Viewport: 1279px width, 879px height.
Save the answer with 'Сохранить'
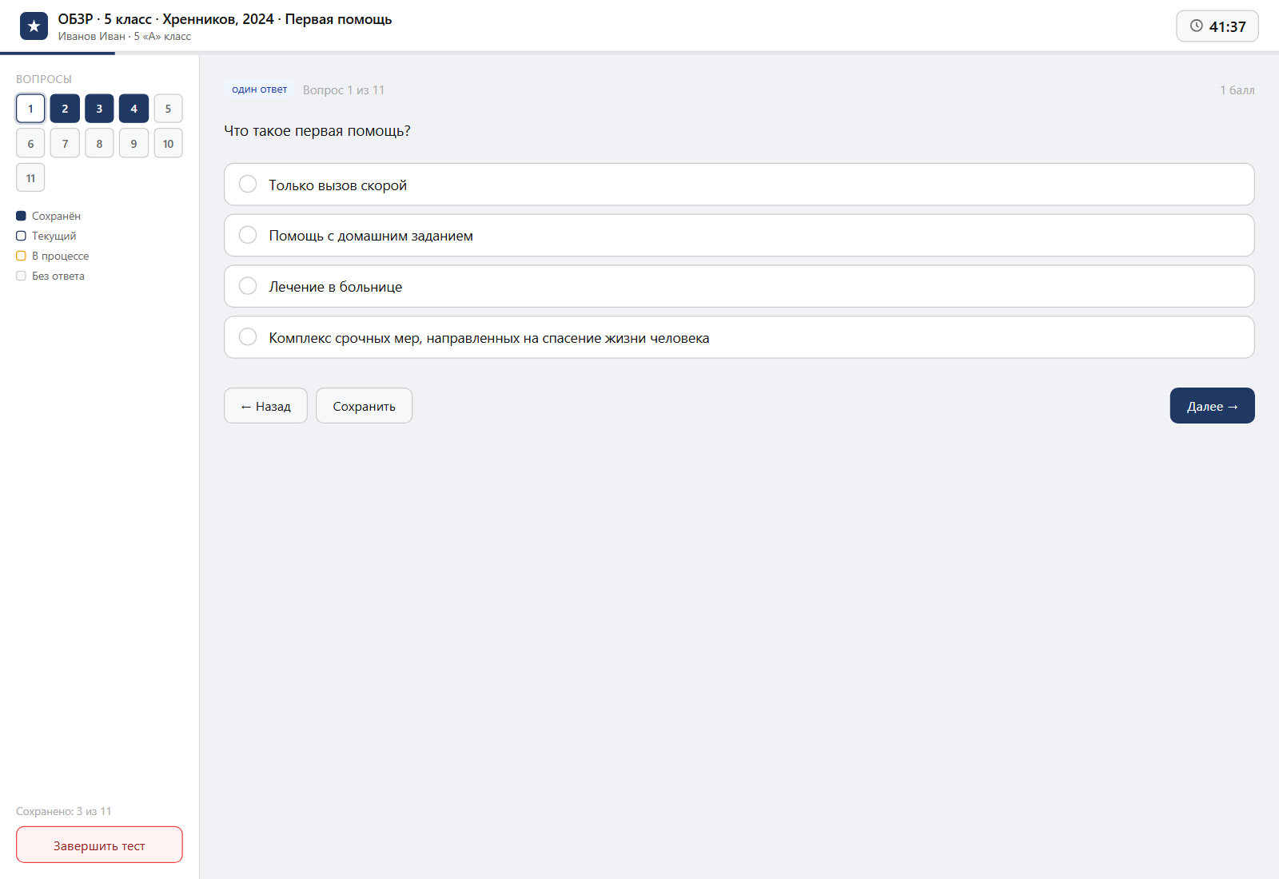[x=364, y=406]
